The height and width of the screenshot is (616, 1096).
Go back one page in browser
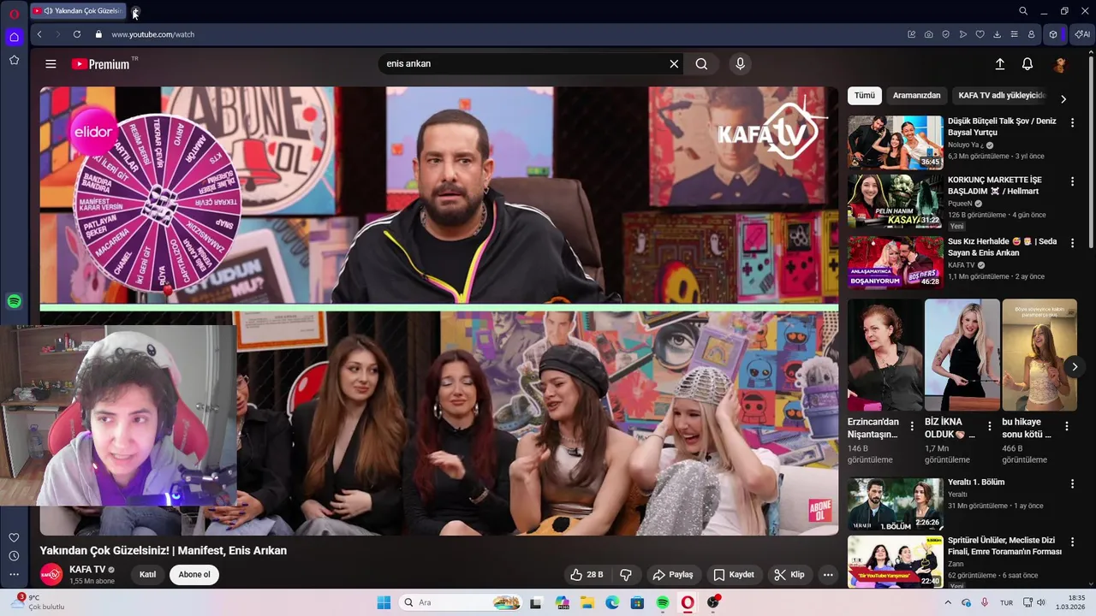pyautogui.click(x=39, y=34)
